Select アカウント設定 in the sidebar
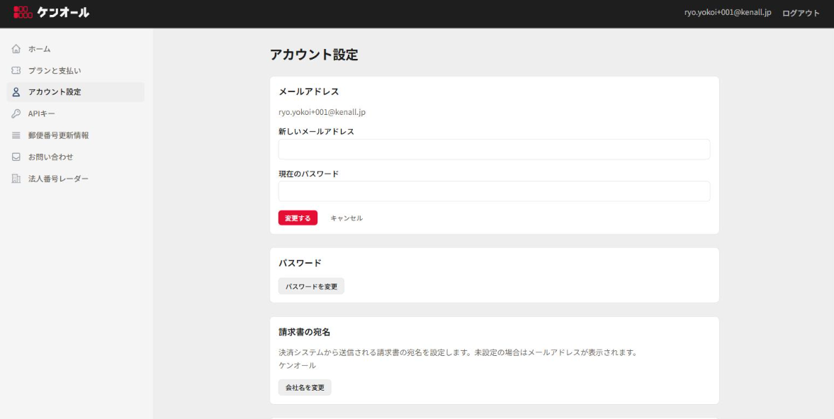The image size is (834, 419). [x=76, y=92]
